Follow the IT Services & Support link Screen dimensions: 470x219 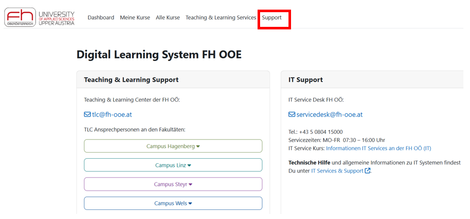point(337,171)
